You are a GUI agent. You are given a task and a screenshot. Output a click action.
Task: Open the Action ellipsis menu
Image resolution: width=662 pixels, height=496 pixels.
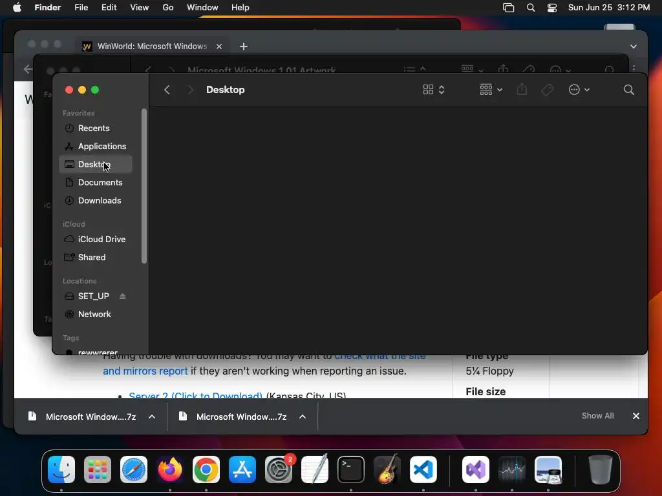(x=579, y=90)
